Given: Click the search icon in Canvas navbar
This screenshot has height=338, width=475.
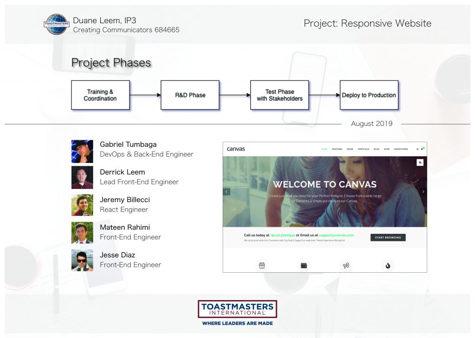Looking at the screenshot, I should click(417, 149).
